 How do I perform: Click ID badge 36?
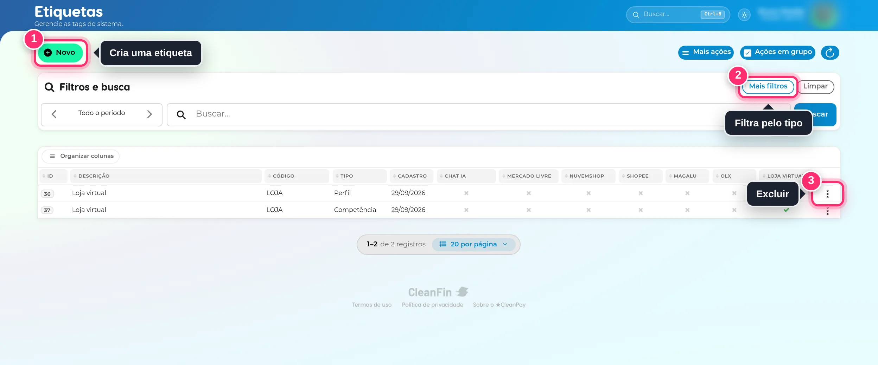[47, 194]
